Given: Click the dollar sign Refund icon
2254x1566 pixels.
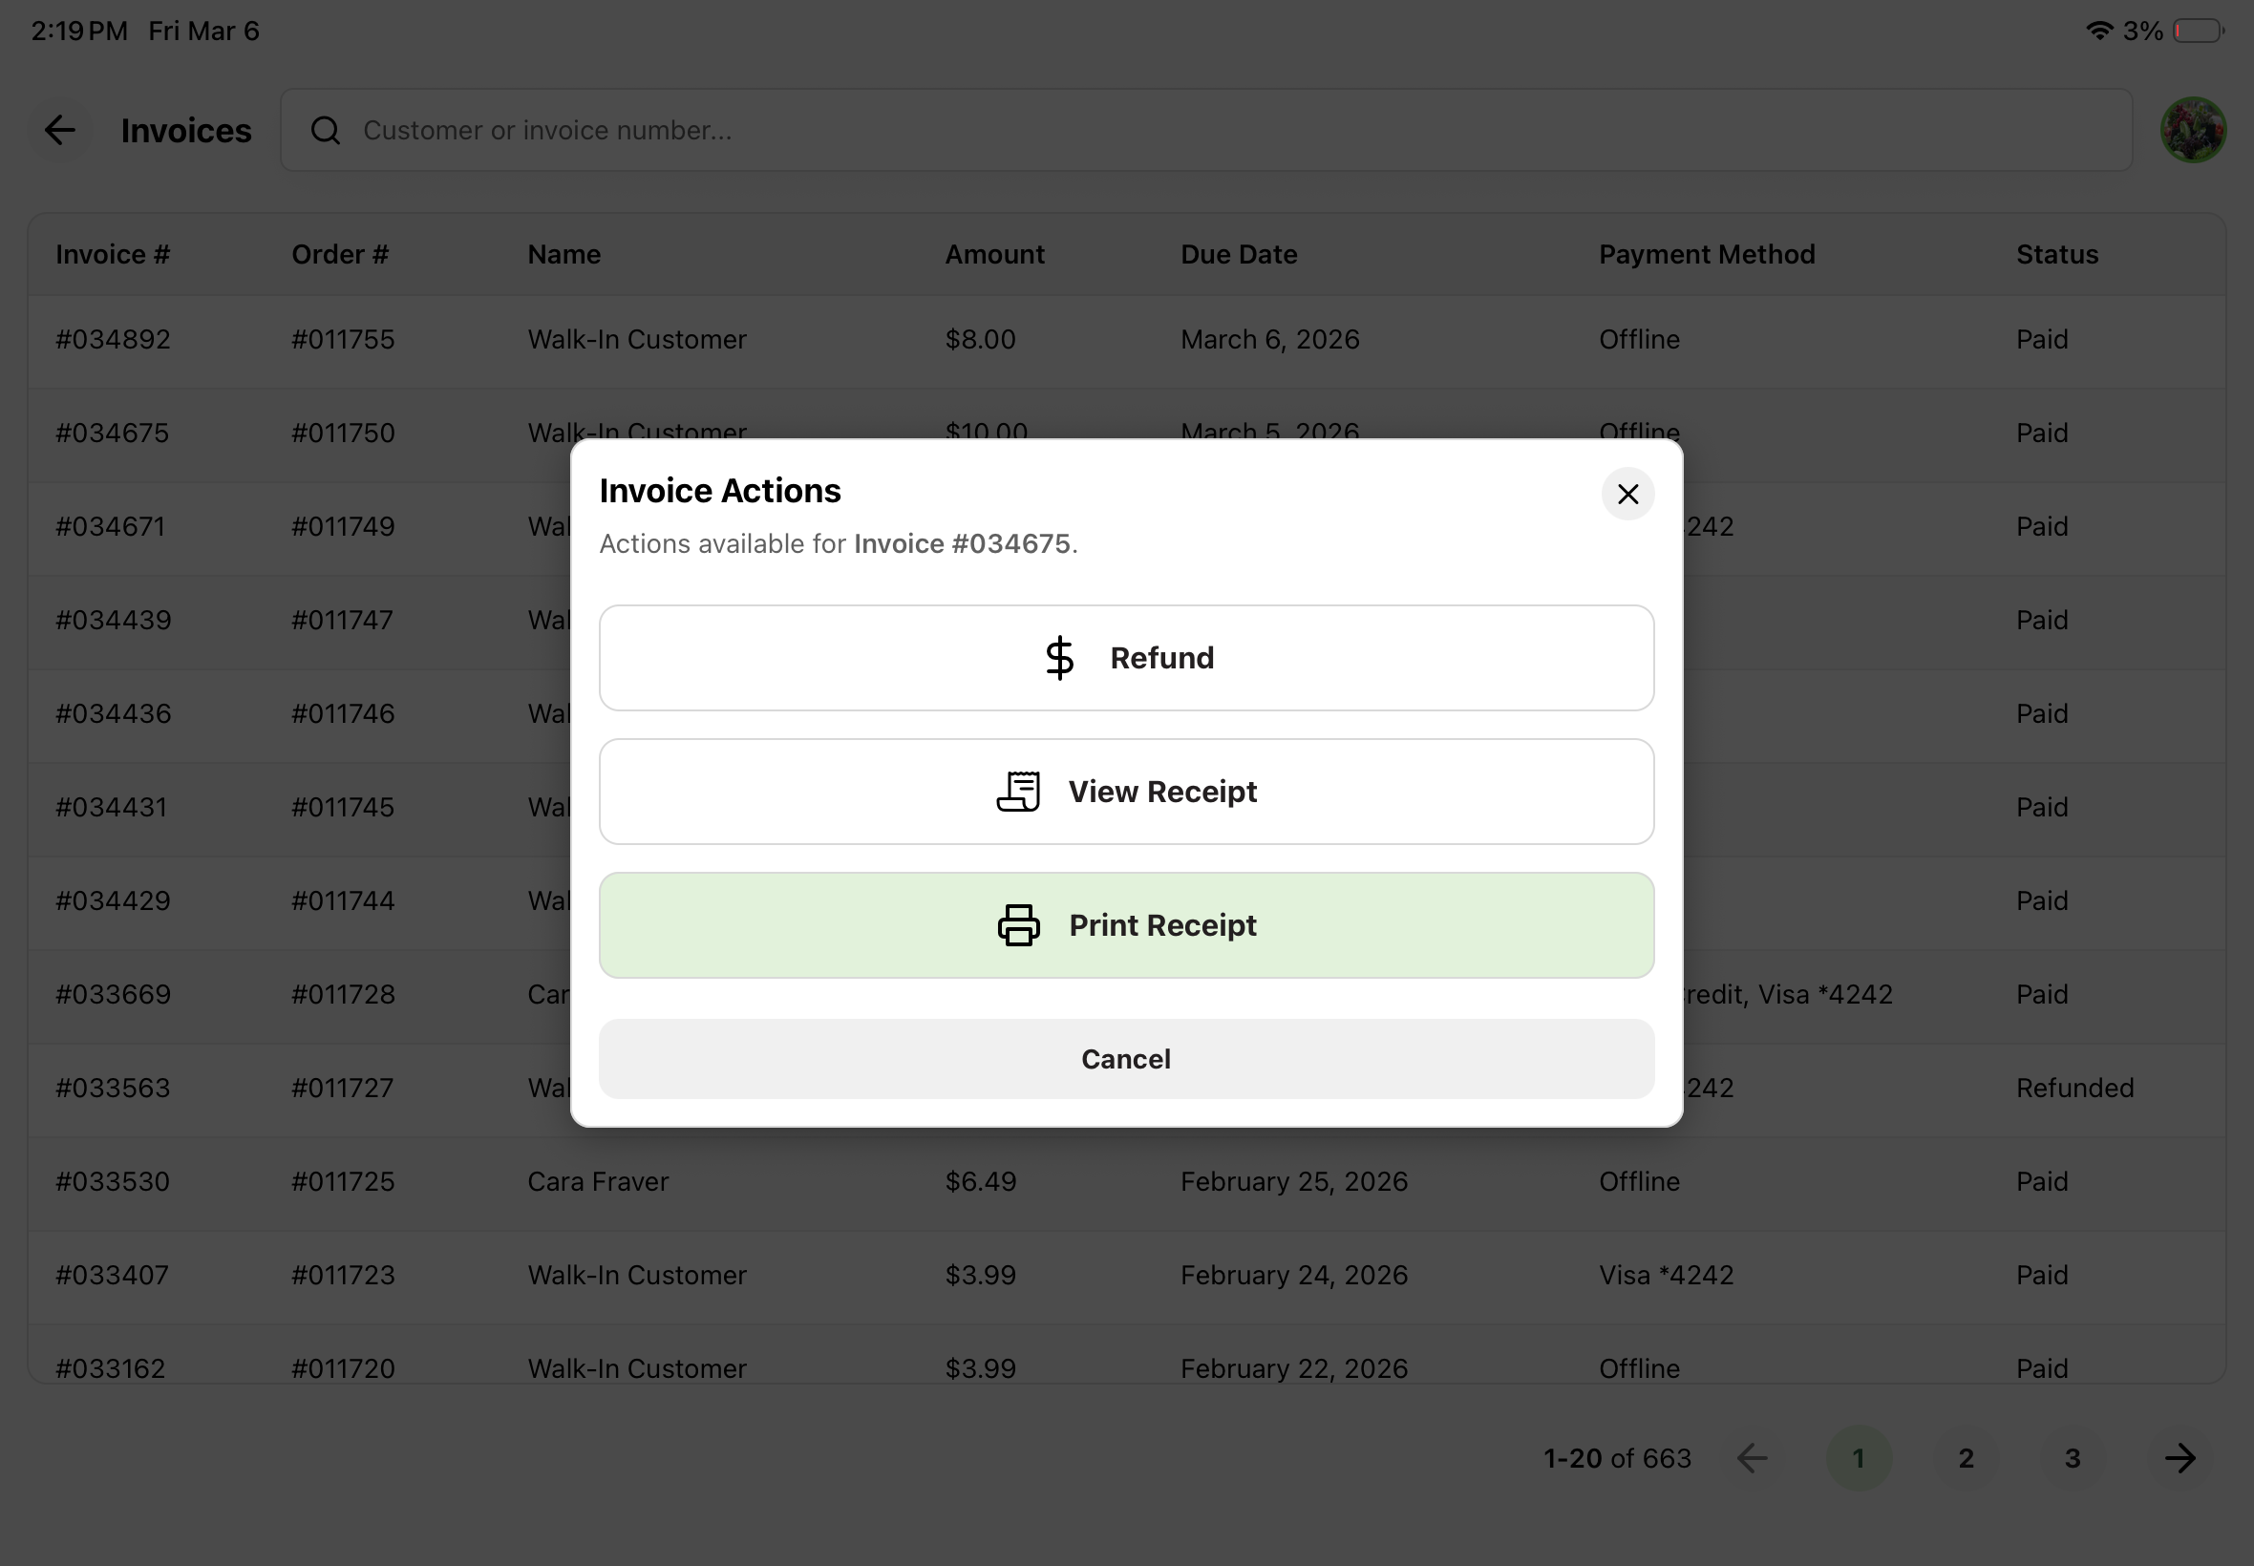Looking at the screenshot, I should coord(1059,657).
